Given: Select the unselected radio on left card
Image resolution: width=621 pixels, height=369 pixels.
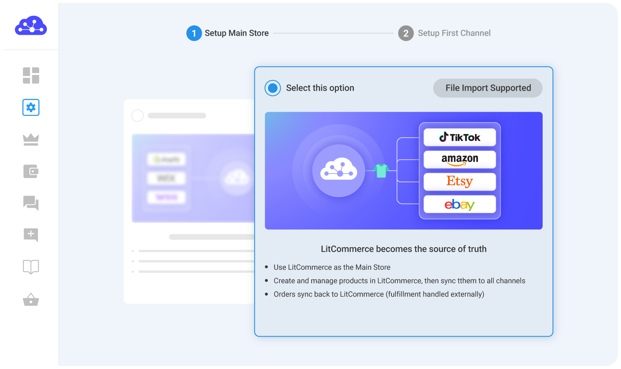Looking at the screenshot, I should [138, 115].
